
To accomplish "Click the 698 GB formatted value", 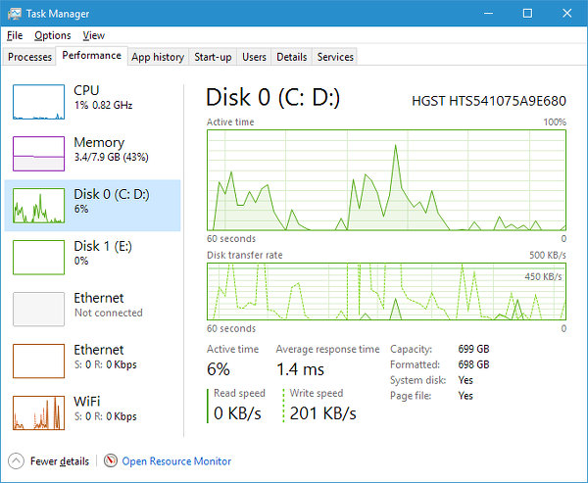I will pos(473,364).
